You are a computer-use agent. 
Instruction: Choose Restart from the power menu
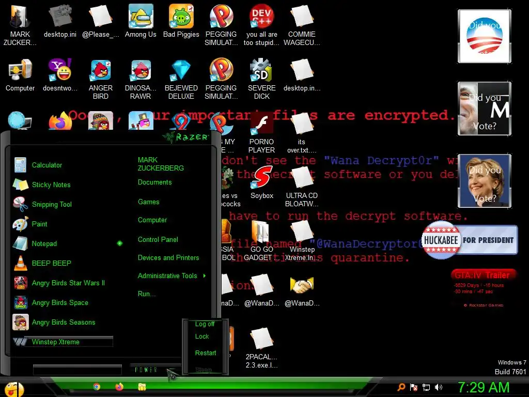pos(206,353)
